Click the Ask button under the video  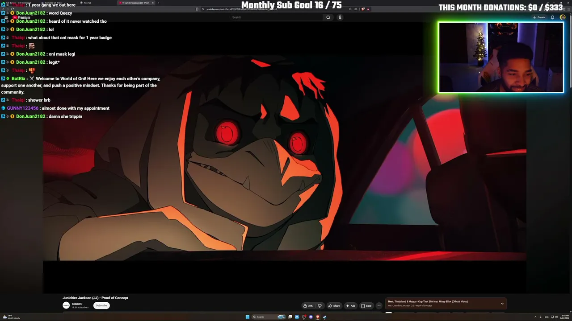[x=350, y=306]
